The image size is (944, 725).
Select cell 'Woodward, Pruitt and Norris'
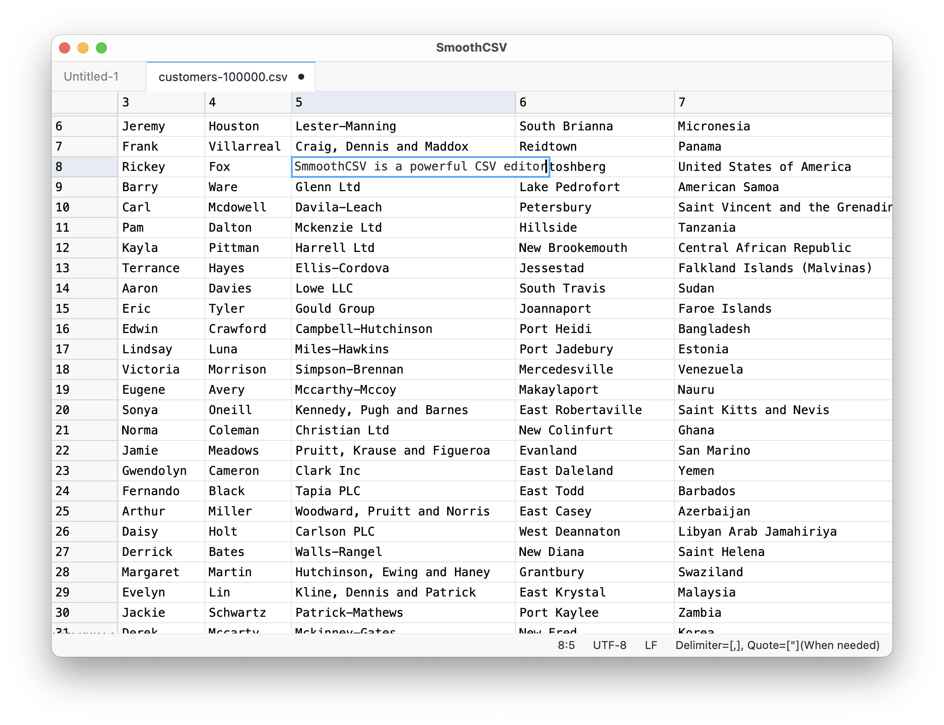pyautogui.click(x=403, y=511)
